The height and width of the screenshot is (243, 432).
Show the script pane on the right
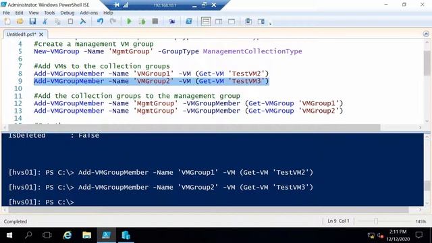click(219, 22)
